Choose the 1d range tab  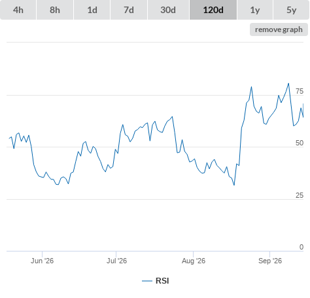(92, 10)
